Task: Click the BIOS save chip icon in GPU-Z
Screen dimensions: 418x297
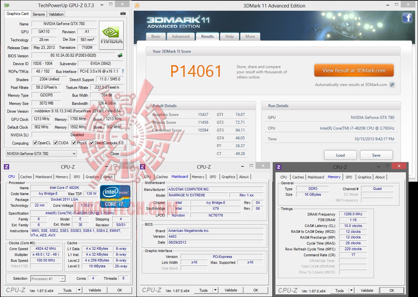Action: tap(120, 55)
